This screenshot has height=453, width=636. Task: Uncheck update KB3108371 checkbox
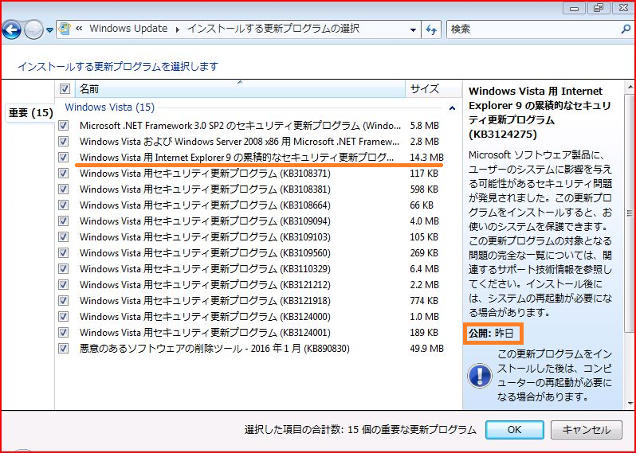pyautogui.click(x=63, y=173)
